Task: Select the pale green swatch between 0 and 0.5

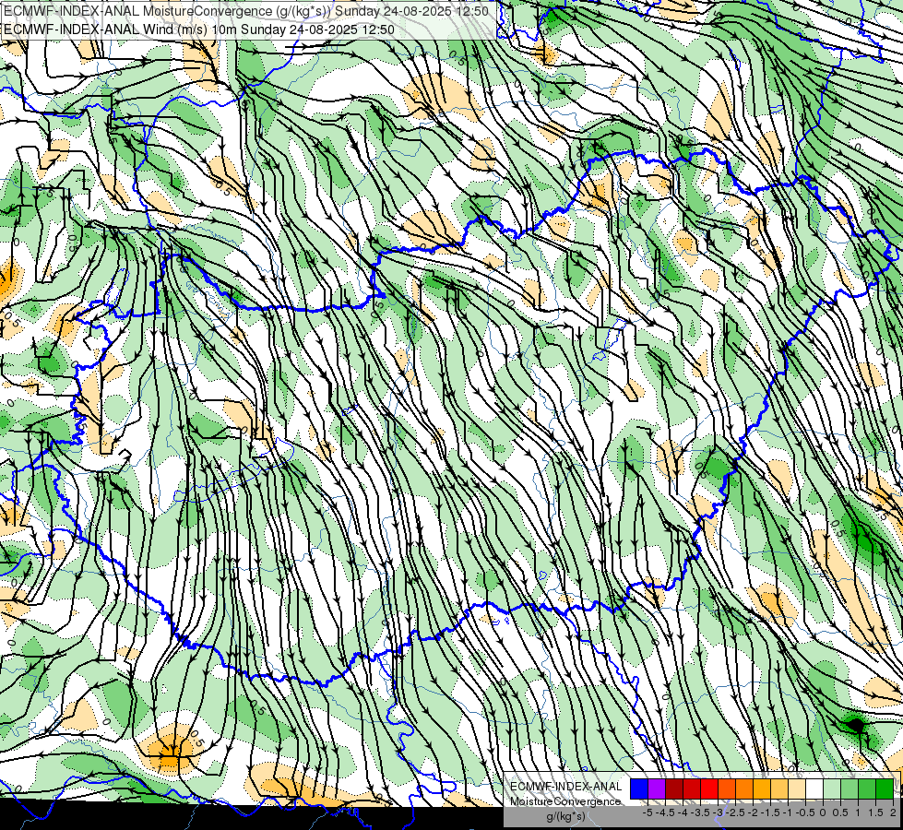Action: pyautogui.click(x=832, y=788)
